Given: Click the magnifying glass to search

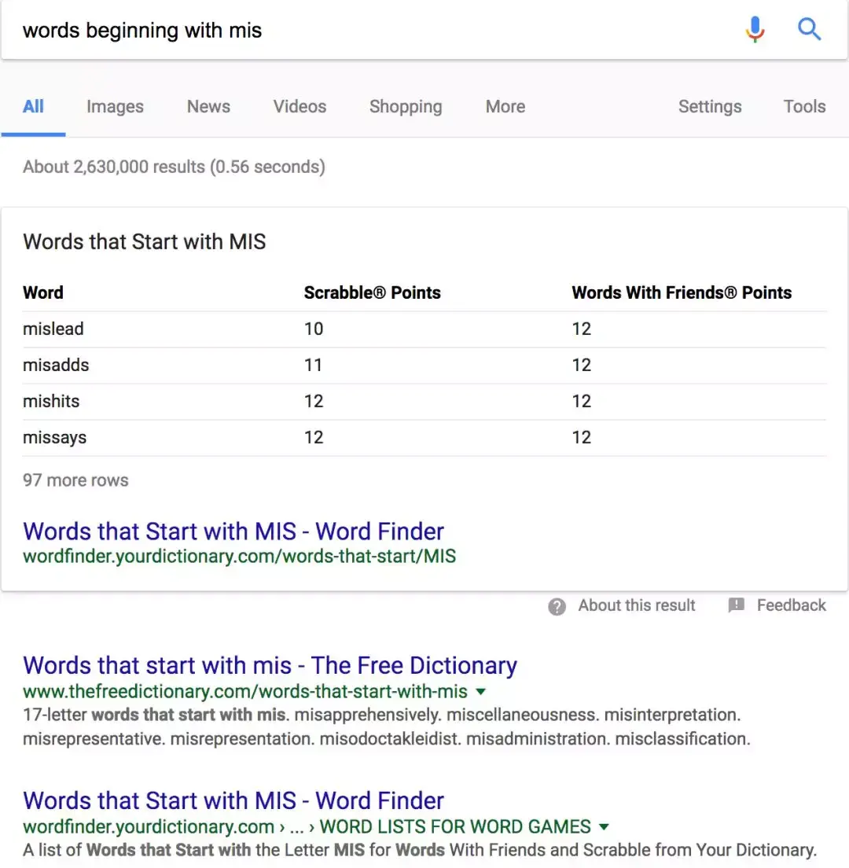Looking at the screenshot, I should pos(810,29).
